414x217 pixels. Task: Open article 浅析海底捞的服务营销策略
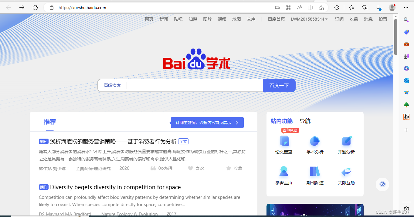click(x=113, y=141)
